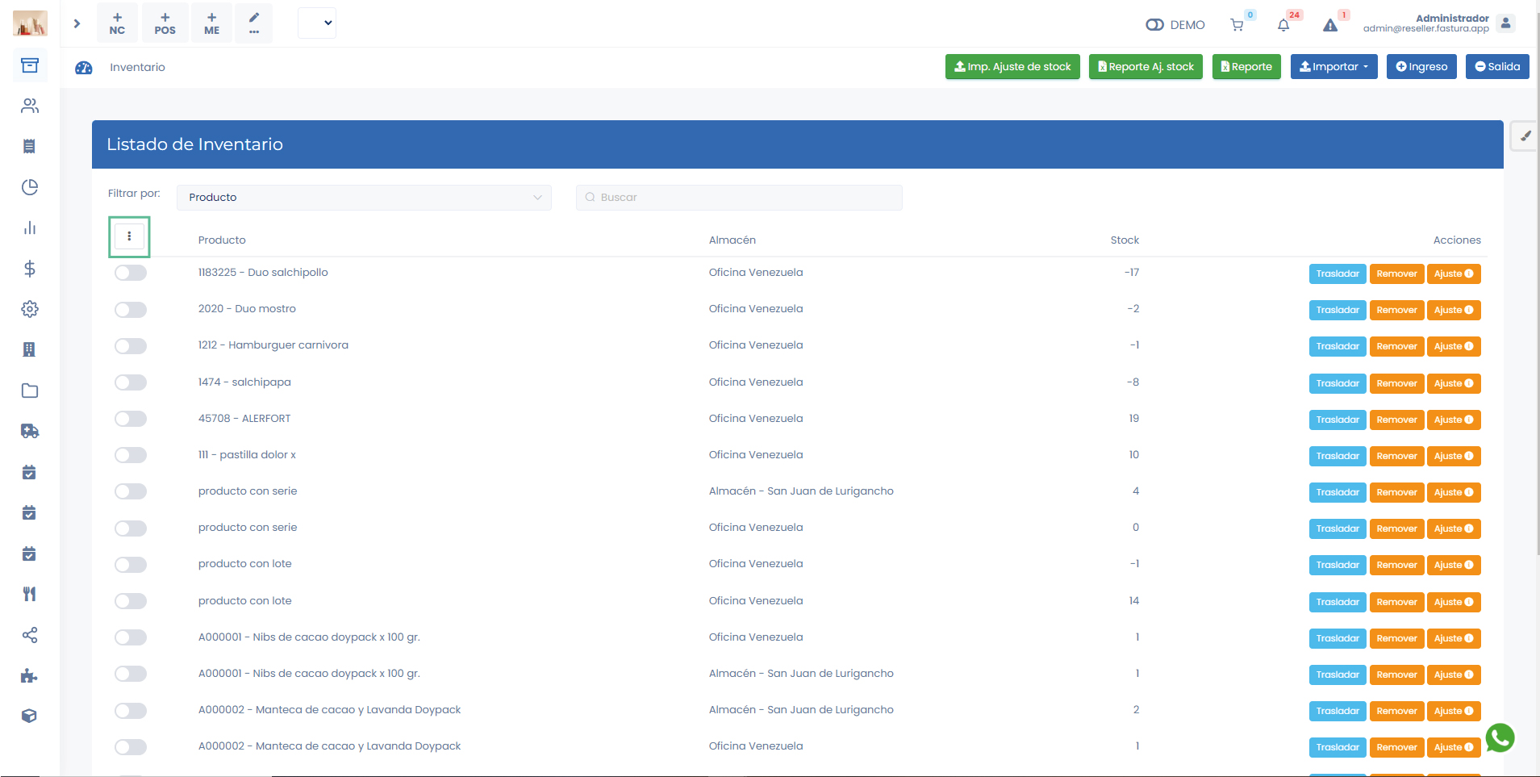Image resolution: width=1540 pixels, height=777 pixels.
Task: Switch the DEMO mode toggle
Action: click(x=1154, y=25)
